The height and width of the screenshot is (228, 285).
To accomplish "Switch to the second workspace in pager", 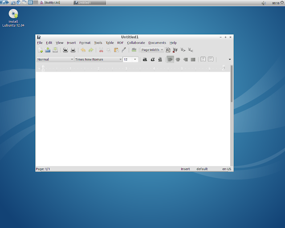I will [x=36, y=3].
